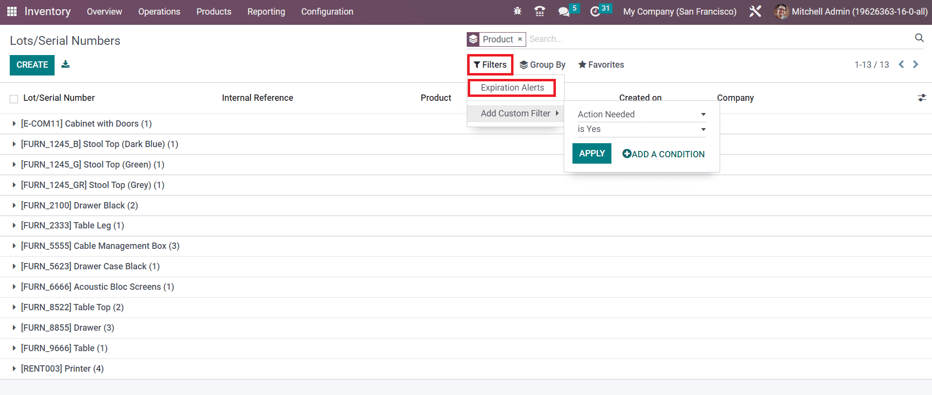Click the Search input field

click(x=716, y=39)
